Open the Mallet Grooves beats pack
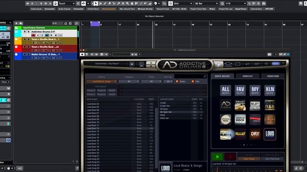The width and height of the screenshot is (307, 172). [240, 105]
